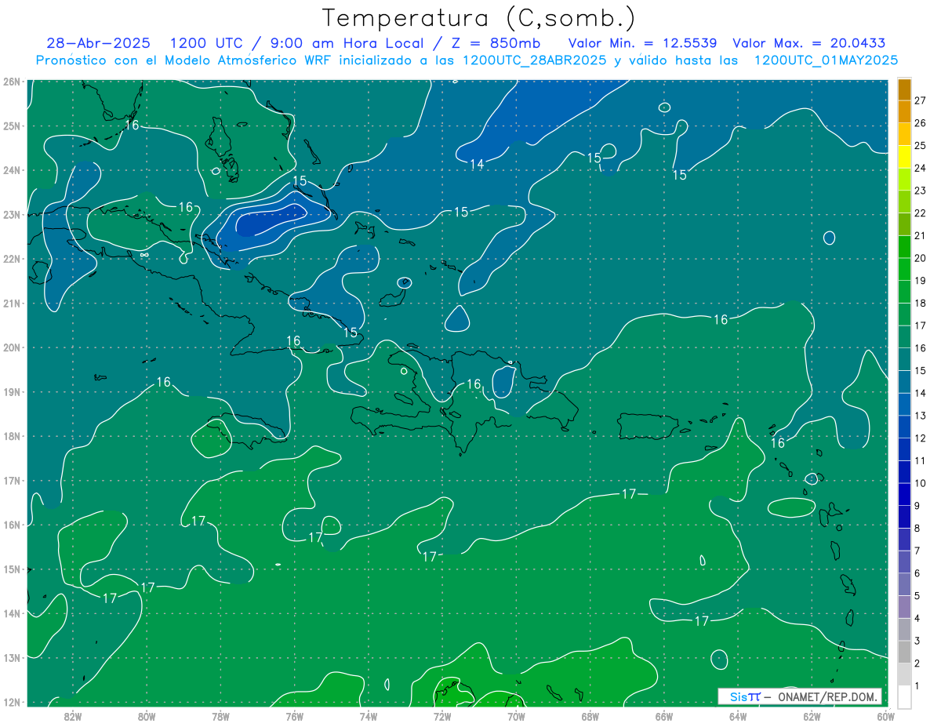Click the "82W" longitude axis label
The width and height of the screenshot is (941, 727).
(x=73, y=715)
